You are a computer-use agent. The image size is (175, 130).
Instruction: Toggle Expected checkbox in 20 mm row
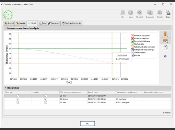click(18, 96)
